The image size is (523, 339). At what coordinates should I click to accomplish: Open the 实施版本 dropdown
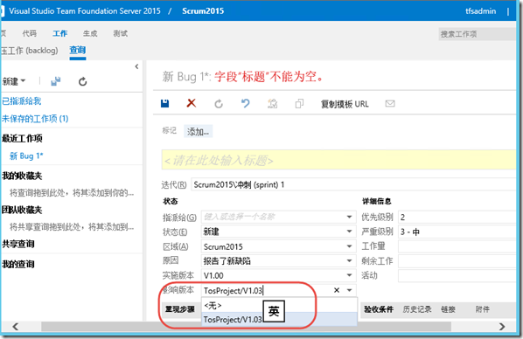coord(349,275)
